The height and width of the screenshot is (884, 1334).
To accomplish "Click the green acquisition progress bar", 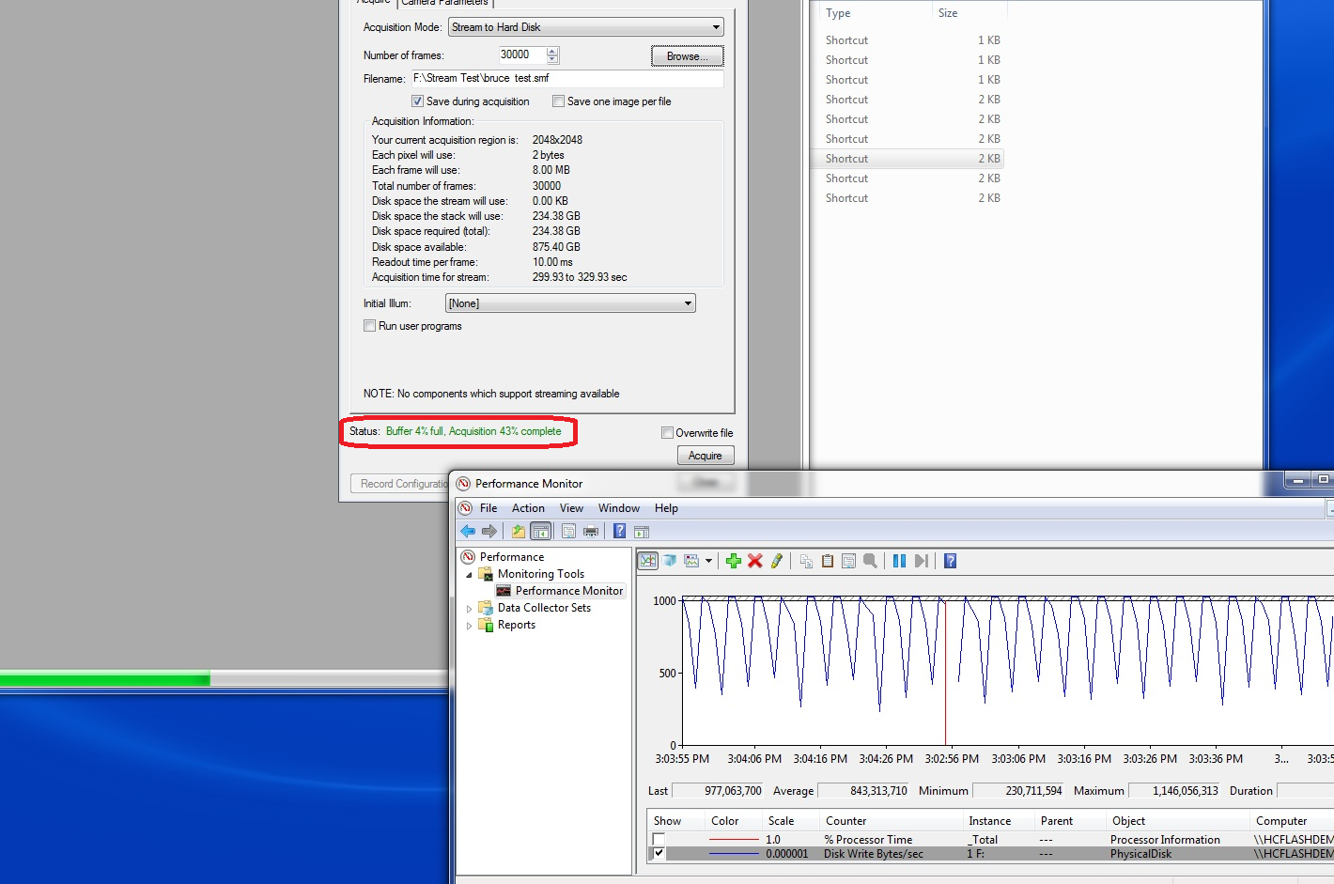I will [105, 679].
